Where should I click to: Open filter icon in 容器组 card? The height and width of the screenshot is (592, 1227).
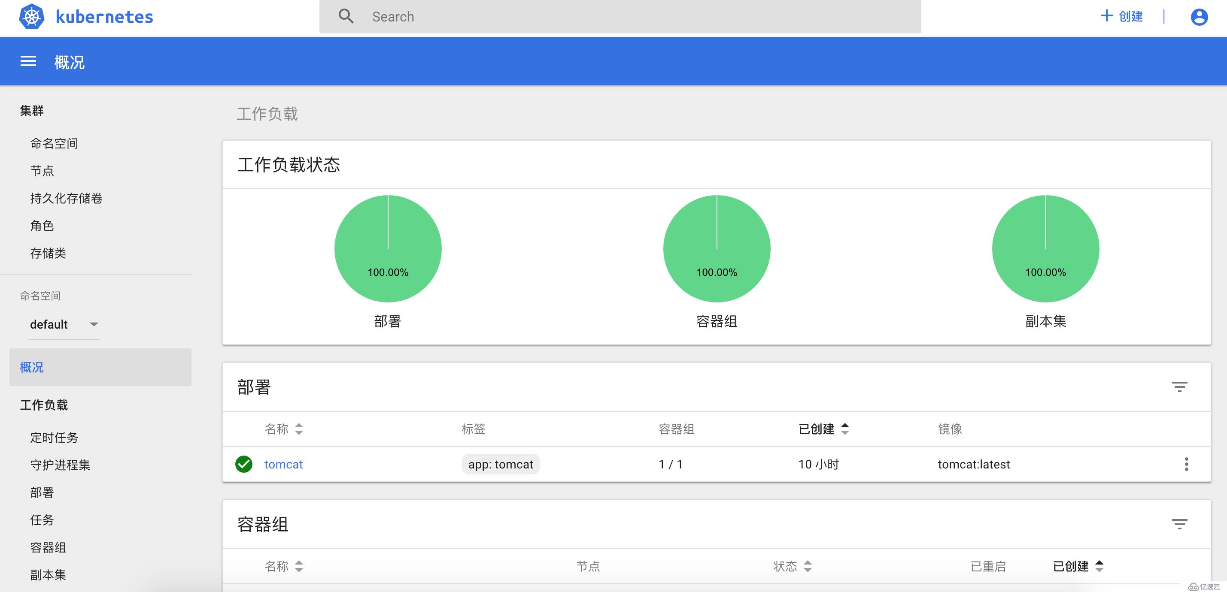(1179, 524)
